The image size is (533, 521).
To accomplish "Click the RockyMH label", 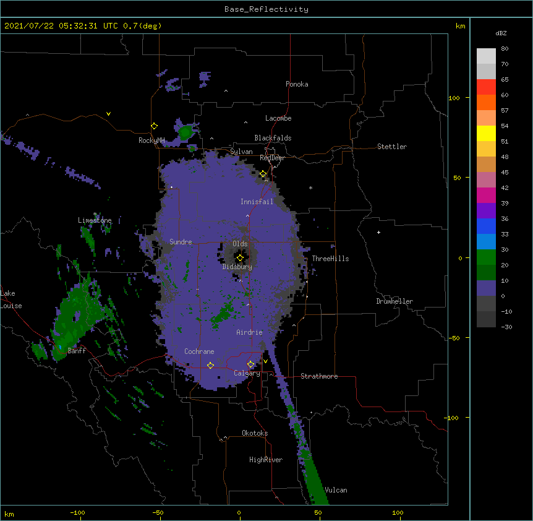I will [151, 140].
